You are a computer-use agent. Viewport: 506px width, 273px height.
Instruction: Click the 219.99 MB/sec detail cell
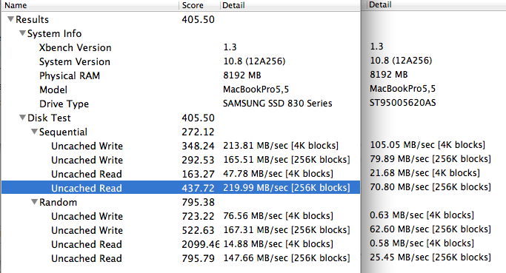coord(287,188)
